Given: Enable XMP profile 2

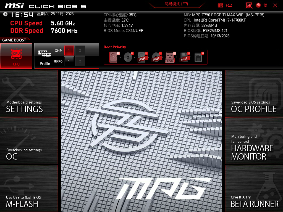Looking at the screenshot, I should pos(80,51).
